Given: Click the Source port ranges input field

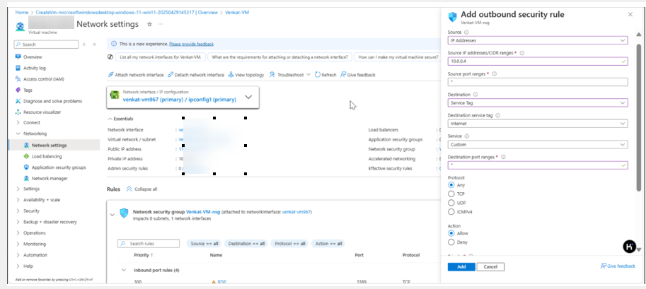Looking at the screenshot, I should tap(538, 82).
